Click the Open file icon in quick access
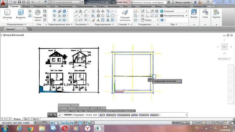Screen dimensions: 235x132 tap(15, 2)
